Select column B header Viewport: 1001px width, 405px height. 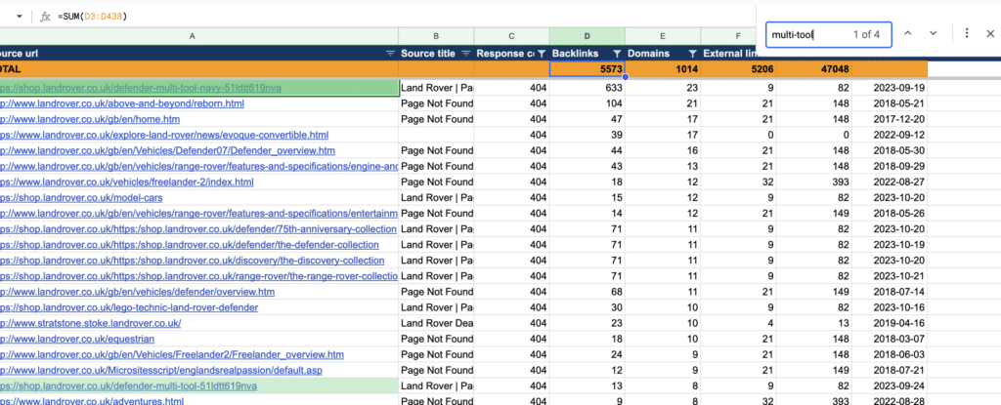436,37
